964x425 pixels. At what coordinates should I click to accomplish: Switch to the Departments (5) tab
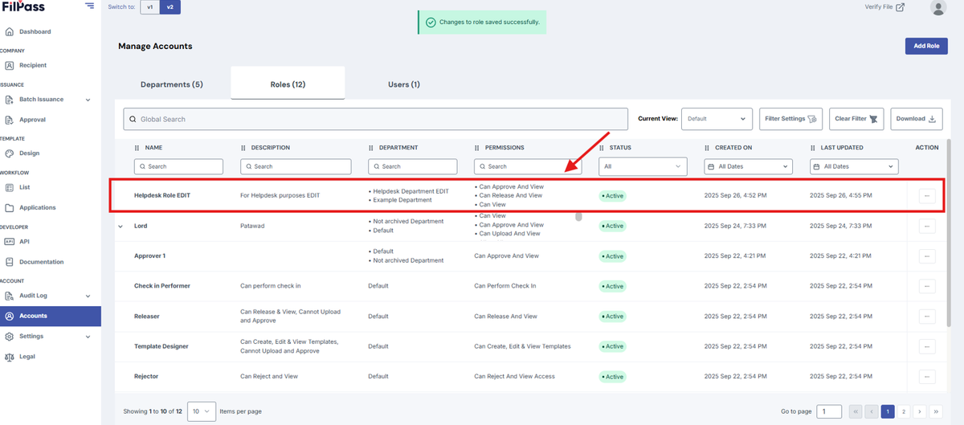[172, 84]
